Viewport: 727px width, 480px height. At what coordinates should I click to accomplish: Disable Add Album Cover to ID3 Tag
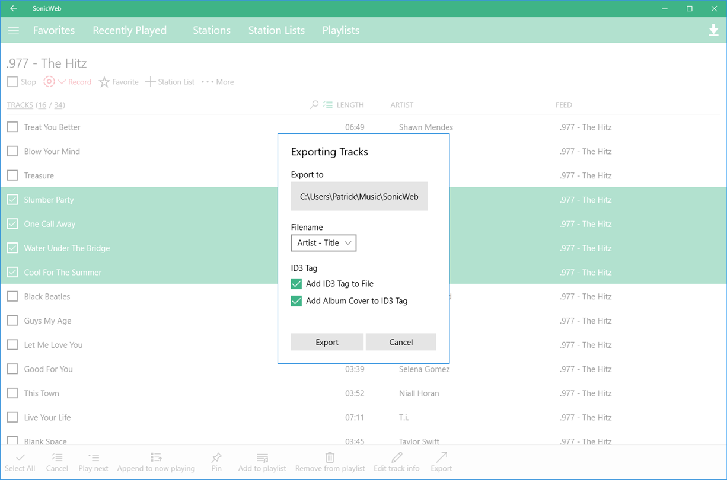pos(296,301)
